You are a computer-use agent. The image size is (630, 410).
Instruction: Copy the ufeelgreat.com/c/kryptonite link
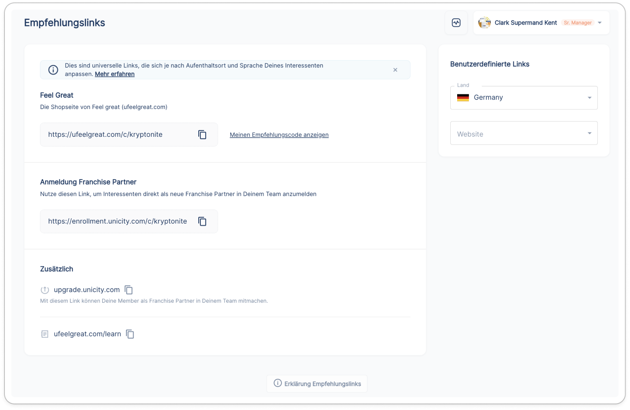point(202,134)
